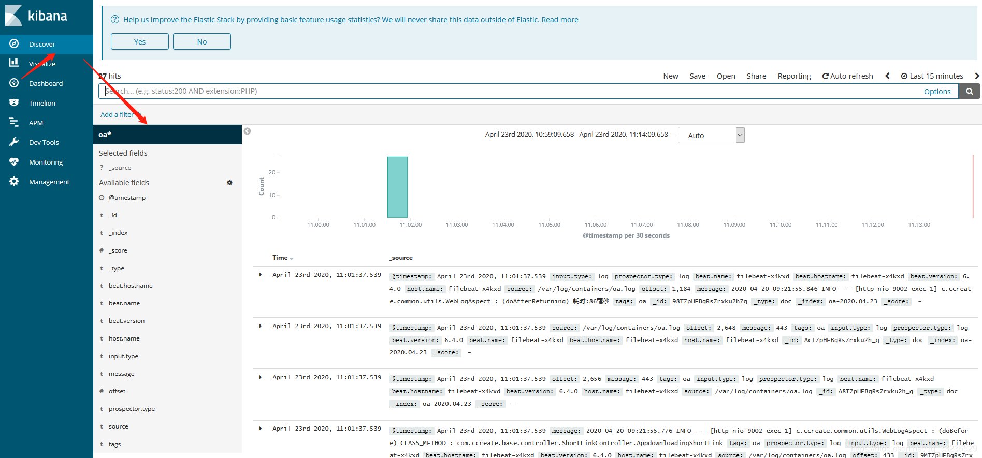The image size is (982, 458).
Task: Open the Monitoring menu item
Action: (47, 162)
